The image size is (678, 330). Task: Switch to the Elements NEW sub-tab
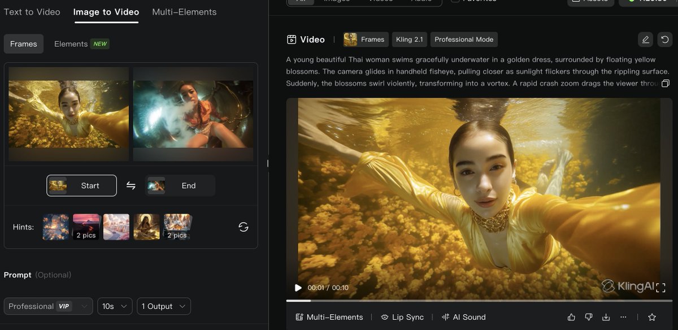[x=81, y=44]
